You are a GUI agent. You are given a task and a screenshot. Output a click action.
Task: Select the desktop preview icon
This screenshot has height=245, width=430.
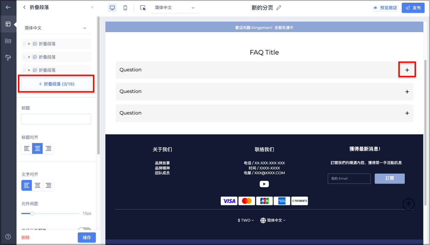pyautogui.click(x=112, y=8)
